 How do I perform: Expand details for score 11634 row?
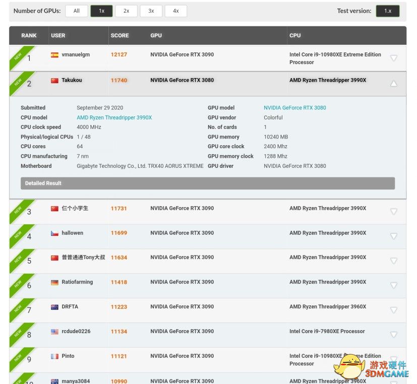(x=394, y=261)
